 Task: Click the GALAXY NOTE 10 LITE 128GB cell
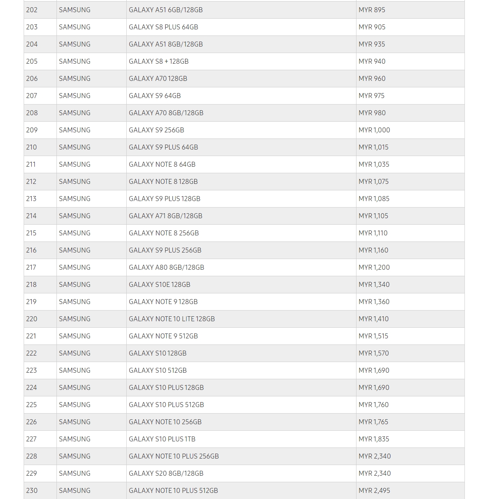(x=172, y=319)
